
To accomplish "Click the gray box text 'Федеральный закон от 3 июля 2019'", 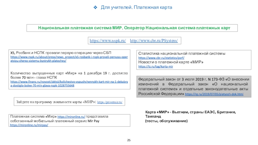I will (x=171, y=79).
